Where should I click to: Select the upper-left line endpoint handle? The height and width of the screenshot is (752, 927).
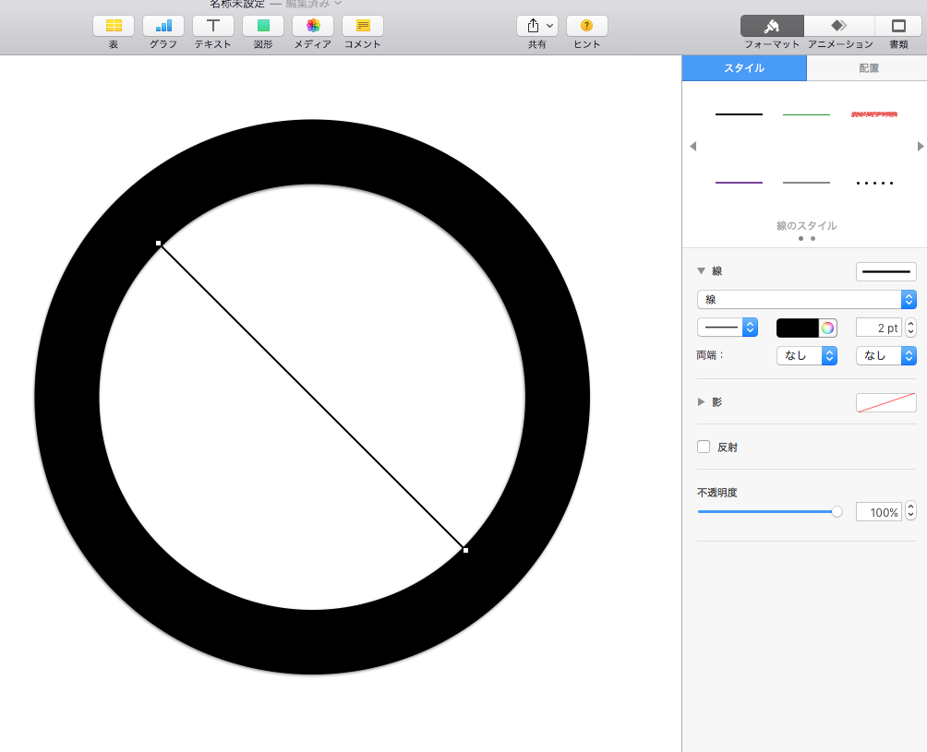tap(159, 243)
